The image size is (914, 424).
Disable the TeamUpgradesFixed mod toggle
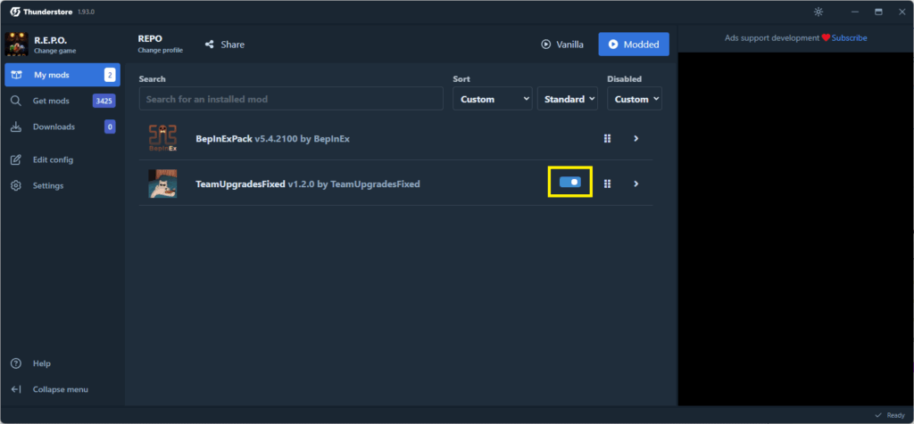[x=570, y=182]
